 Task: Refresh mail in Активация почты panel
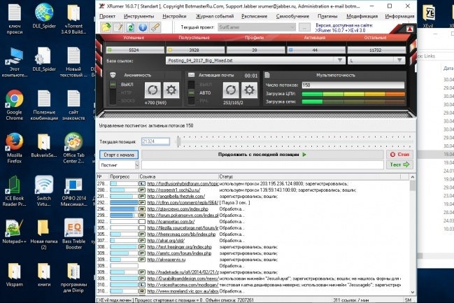[x=231, y=90]
